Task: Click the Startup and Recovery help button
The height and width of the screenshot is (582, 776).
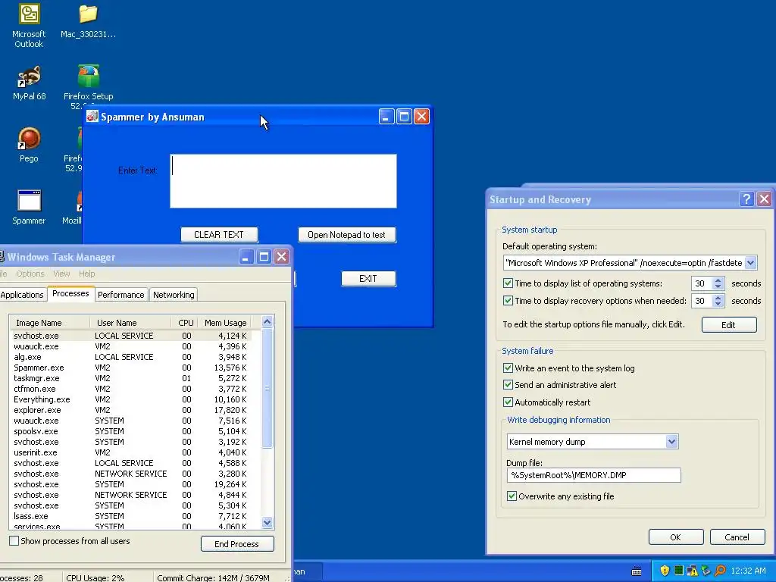Action: tap(746, 199)
